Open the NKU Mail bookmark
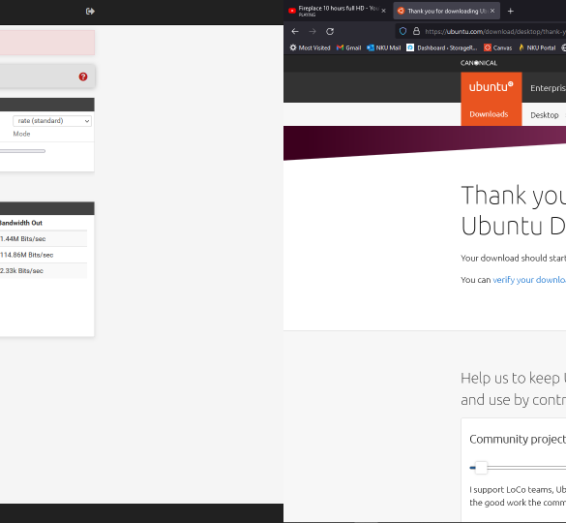Viewport: 566px width, 523px height. coord(384,47)
